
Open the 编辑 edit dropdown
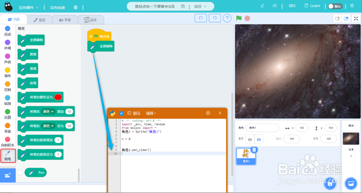pyautogui.click(x=151, y=113)
